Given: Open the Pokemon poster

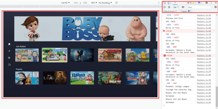Looking at the screenshot, I should tap(138, 55).
